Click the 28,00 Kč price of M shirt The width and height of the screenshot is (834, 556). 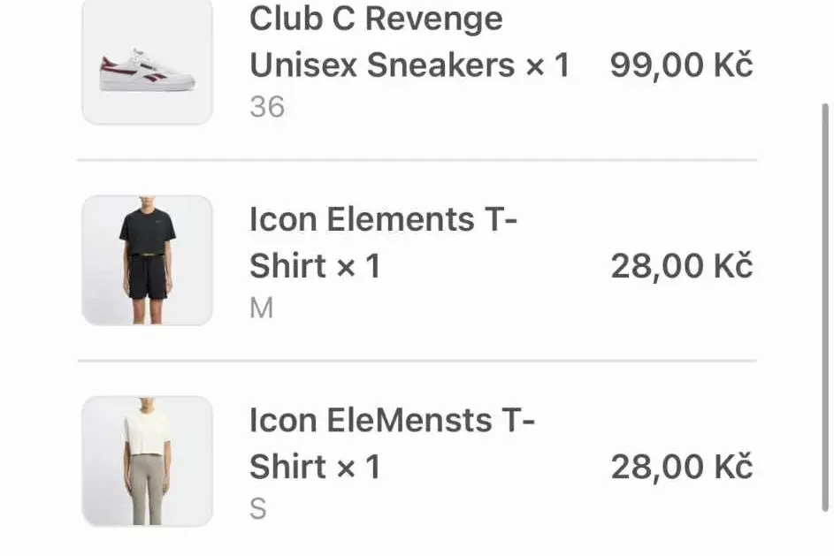[682, 266]
